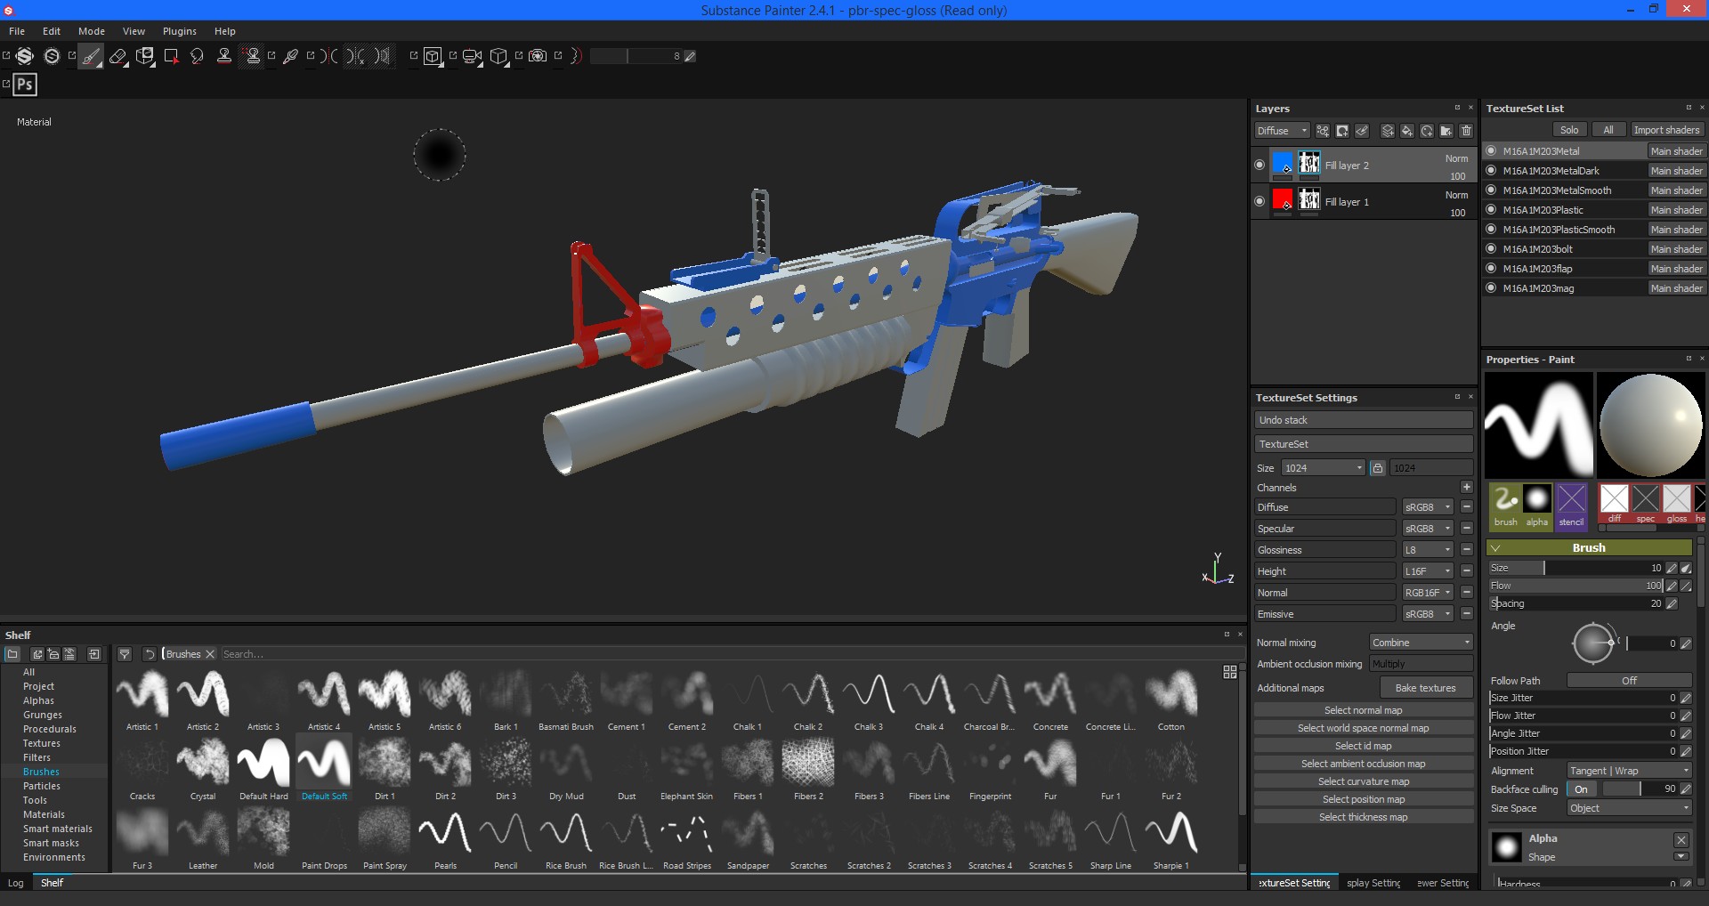Viewport: 1709px width, 906px height.
Task: Open the Diffuse channel dropdown in Layers
Action: click(x=1282, y=131)
